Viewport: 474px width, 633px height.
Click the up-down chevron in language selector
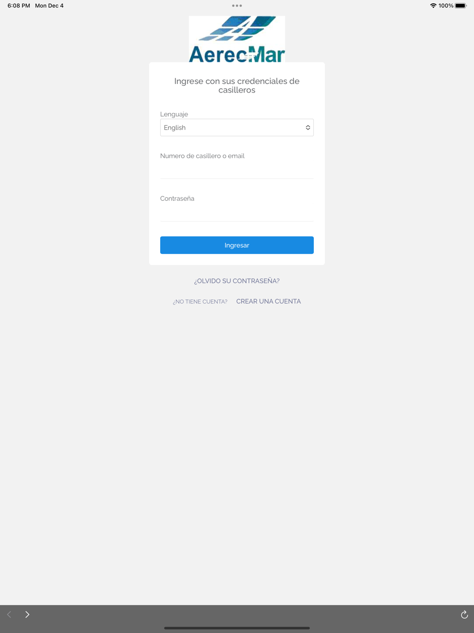click(x=308, y=128)
